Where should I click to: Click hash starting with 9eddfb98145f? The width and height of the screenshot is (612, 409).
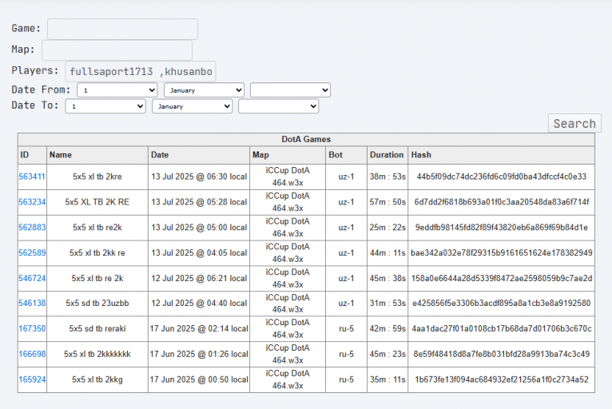pyautogui.click(x=502, y=228)
